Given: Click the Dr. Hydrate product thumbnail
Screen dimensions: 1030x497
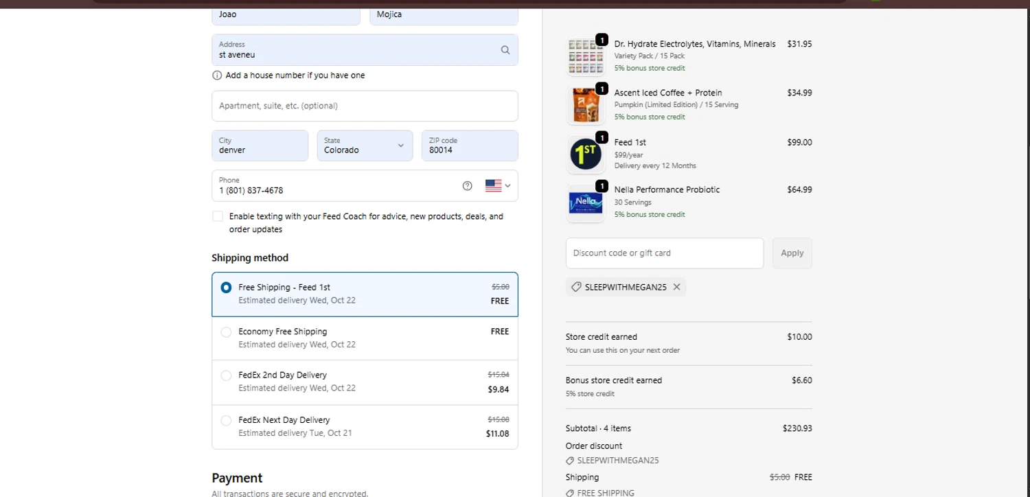Looking at the screenshot, I should click(586, 56).
